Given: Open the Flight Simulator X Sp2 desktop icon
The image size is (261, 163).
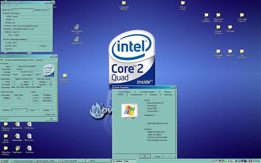Looking at the screenshot, I should tap(77, 29).
